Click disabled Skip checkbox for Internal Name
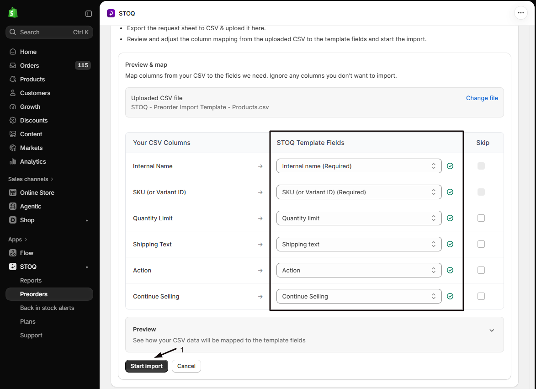The height and width of the screenshot is (389, 536). click(x=481, y=166)
